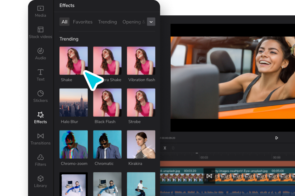Switch to the Audio section
This screenshot has width=295, height=196.
pos(40,54)
